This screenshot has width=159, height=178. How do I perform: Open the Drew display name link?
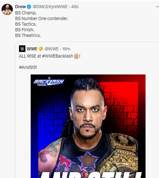click(20, 7)
